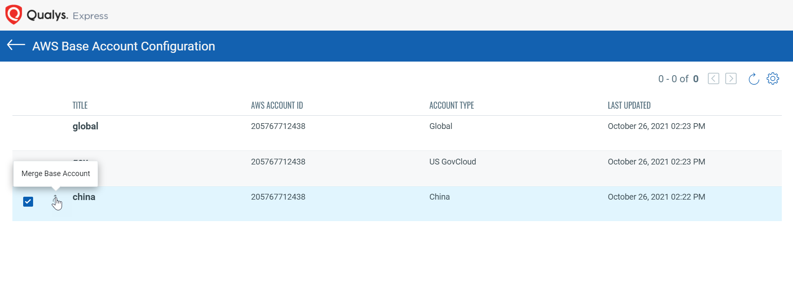
Task: Go to next page of accounts
Action: (x=731, y=79)
